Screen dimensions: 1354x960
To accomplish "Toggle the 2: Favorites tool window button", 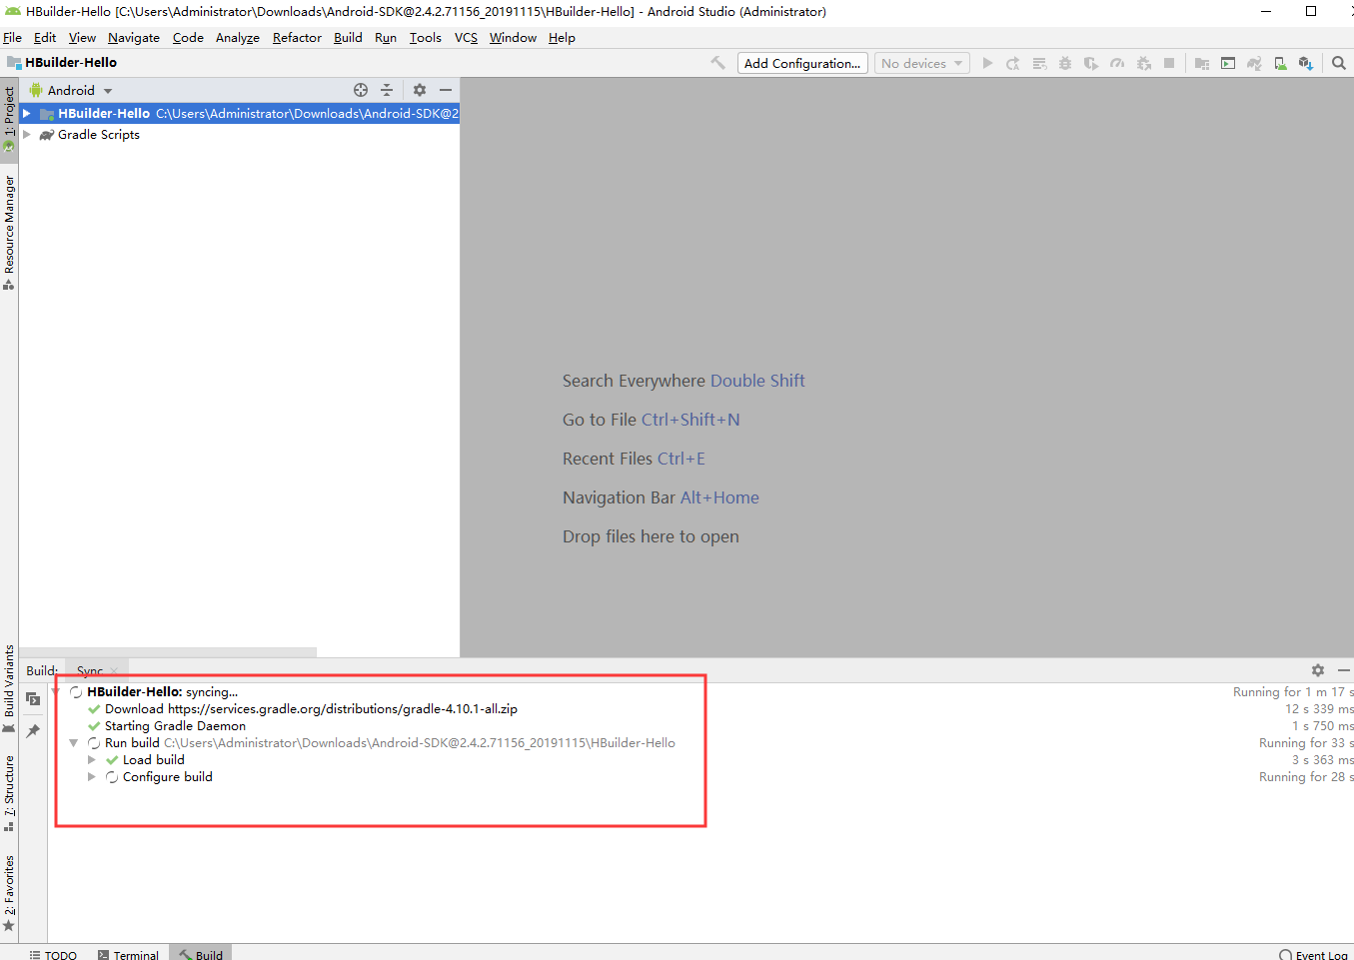I will [x=9, y=892].
